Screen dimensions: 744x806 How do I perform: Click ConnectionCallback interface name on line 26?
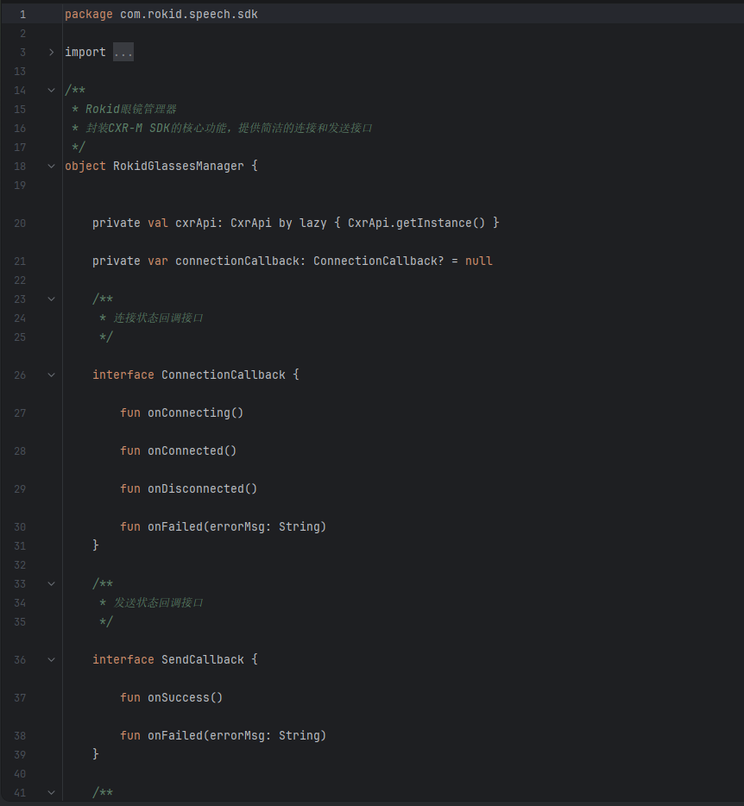point(224,375)
